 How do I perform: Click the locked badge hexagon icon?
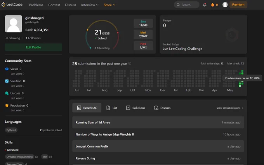point(232,35)
